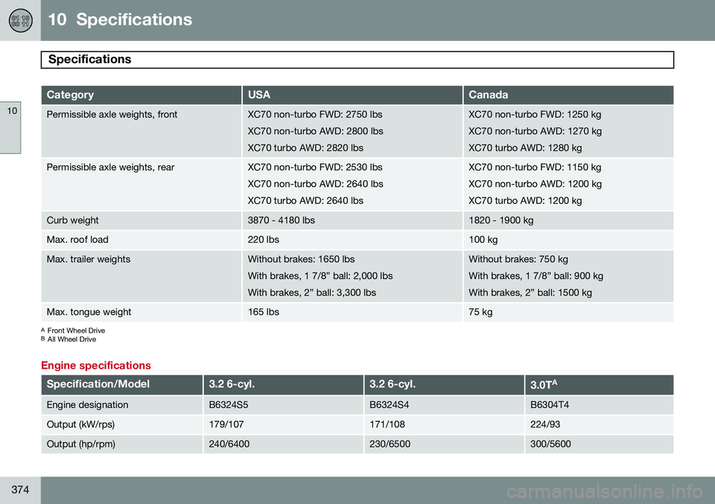
Task: Click 'XC70 non-turbo FWD: 1150 kg' value
Action: 535,168
